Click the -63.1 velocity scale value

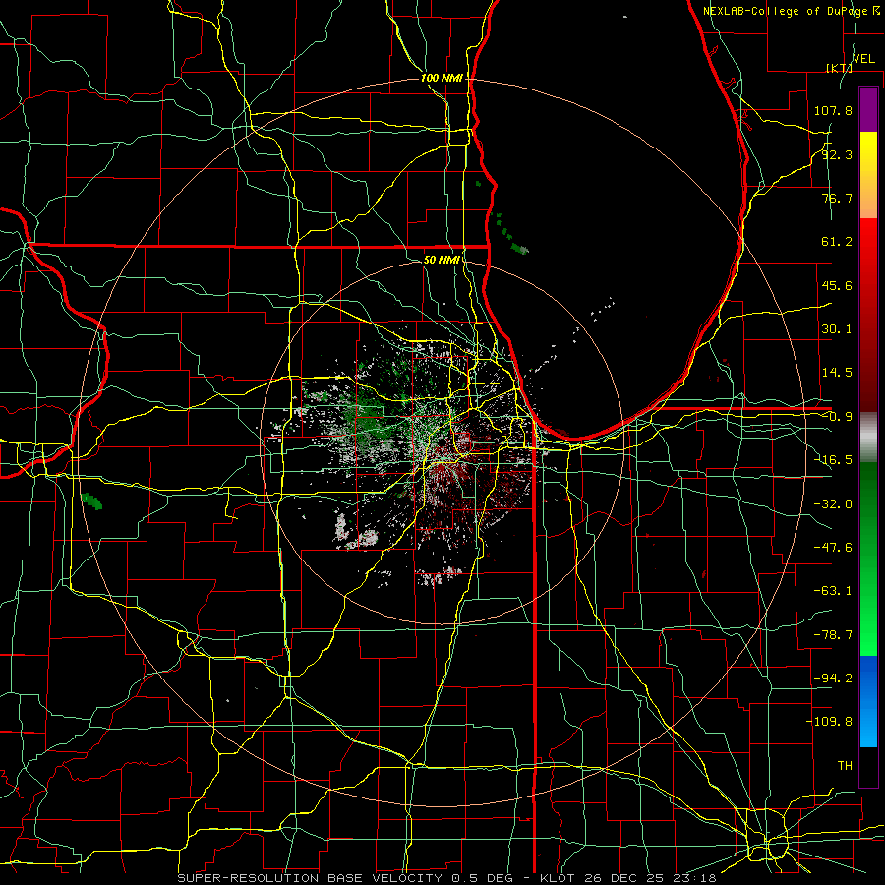[x=833, y=591]
